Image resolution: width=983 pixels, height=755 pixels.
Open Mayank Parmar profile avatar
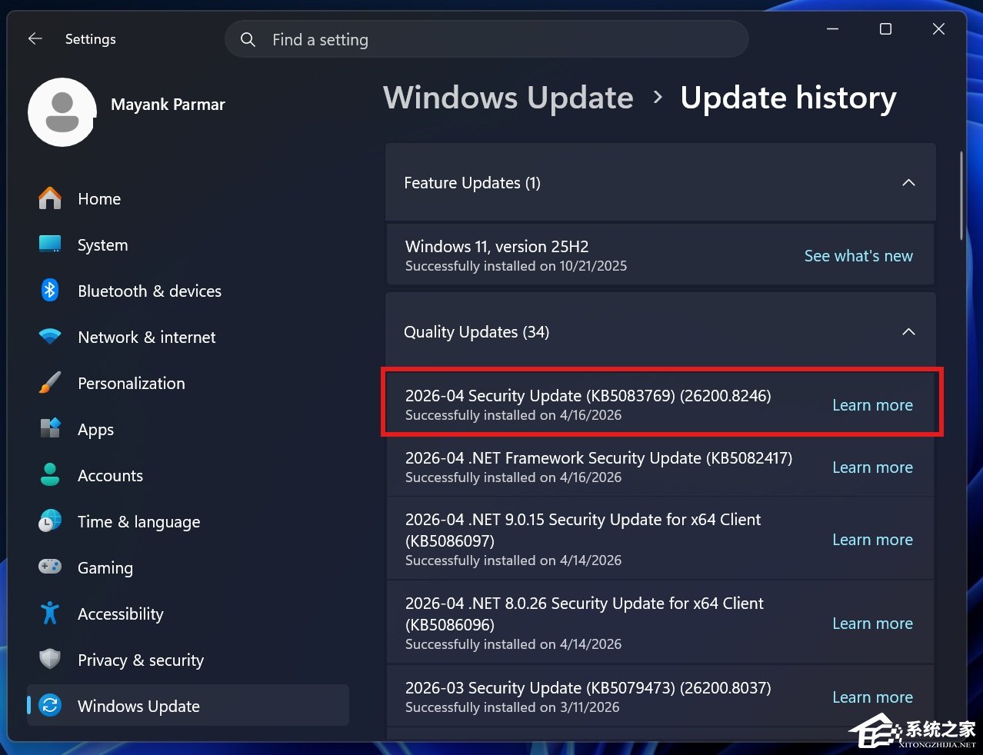click(62, 112)
